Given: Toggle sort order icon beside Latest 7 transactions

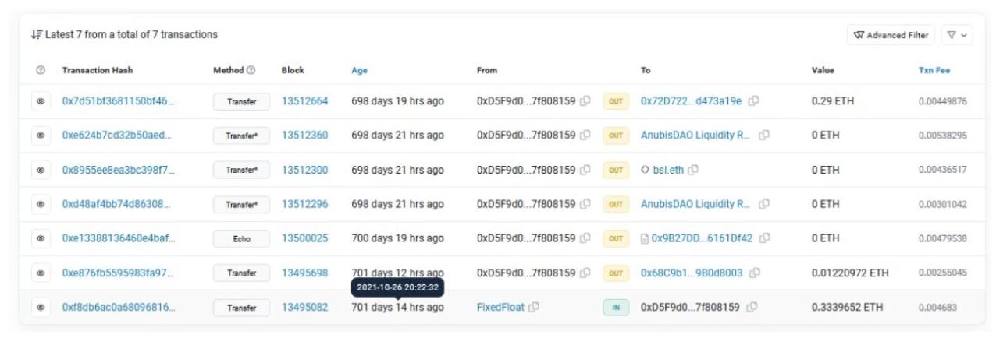Looking at the screenshot, I should coord(36,35).
